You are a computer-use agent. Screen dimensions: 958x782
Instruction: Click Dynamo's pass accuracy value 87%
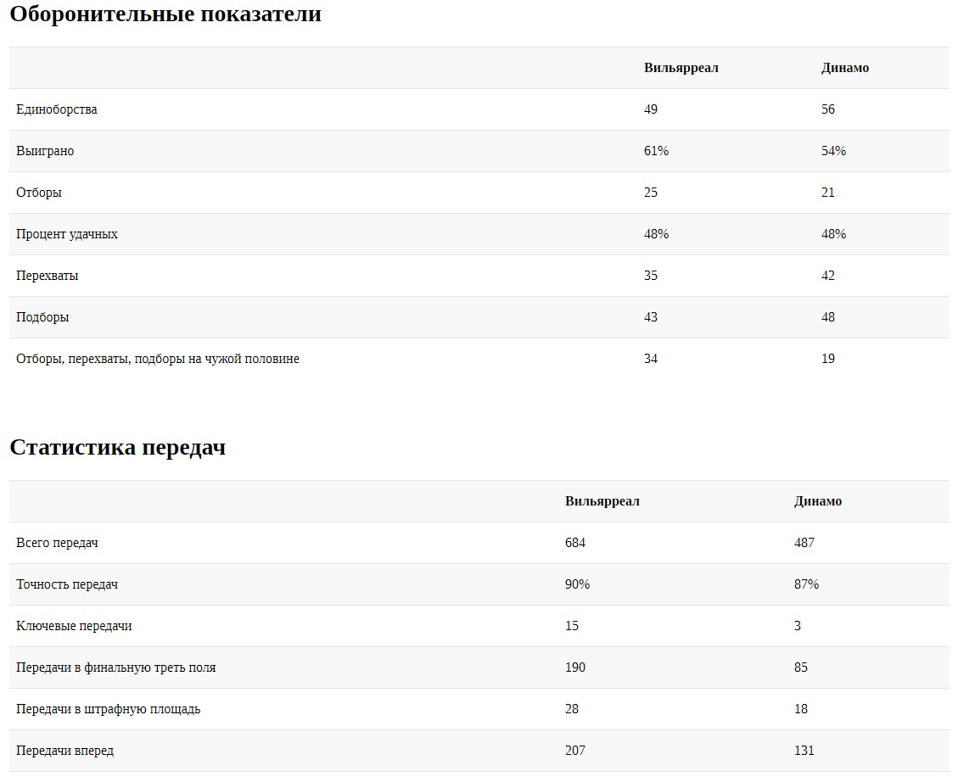806,584
